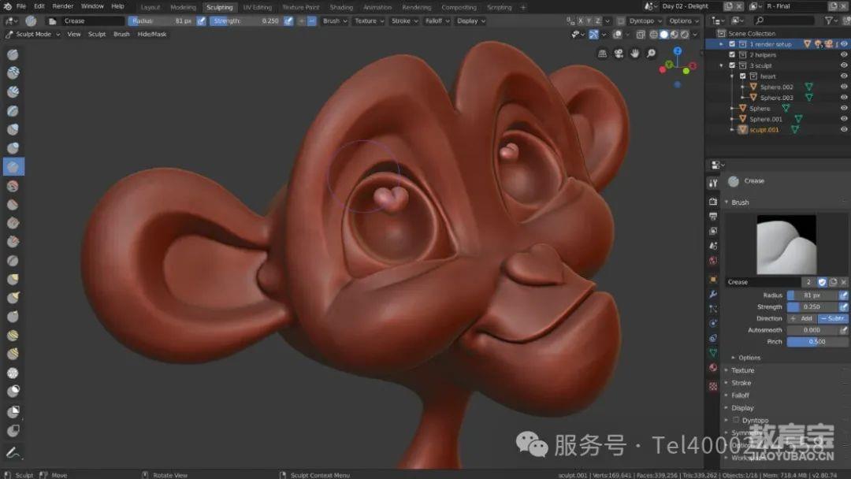Click the camera view viewport button
Viewport: 851px width, 479px height.
[619, 53]
